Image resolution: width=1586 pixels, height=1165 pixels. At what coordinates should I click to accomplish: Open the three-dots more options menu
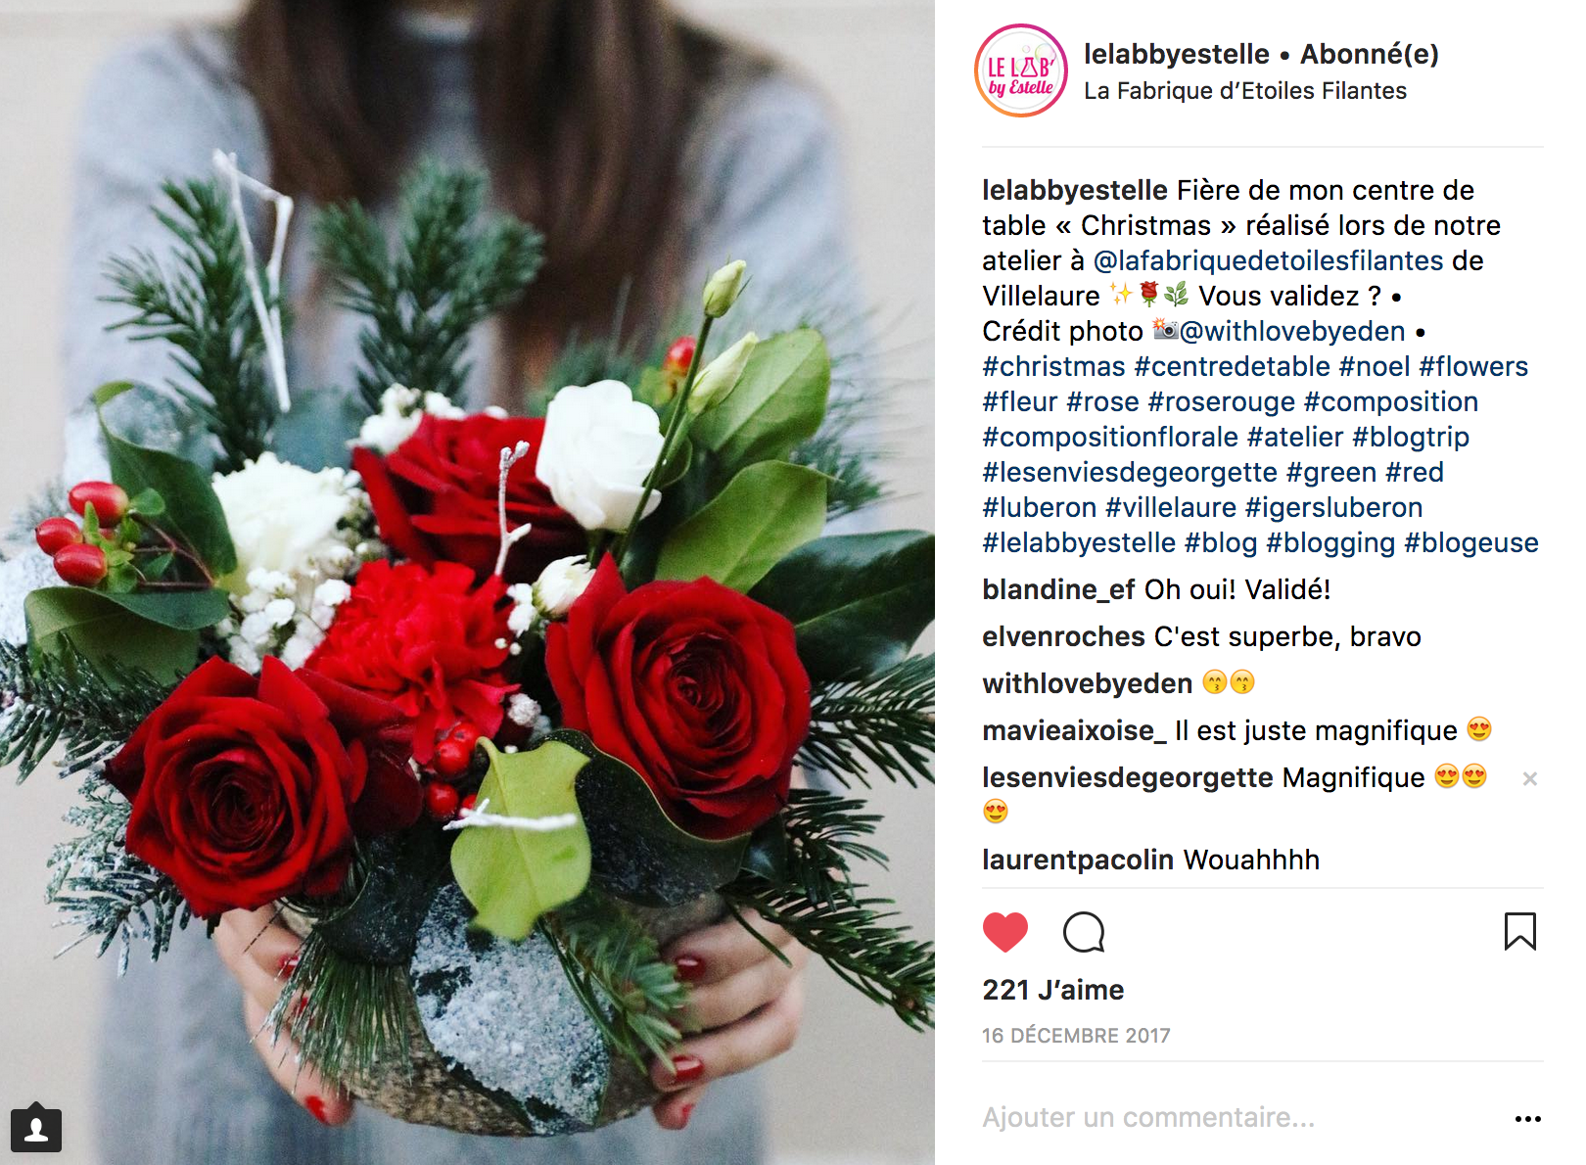[x=1527, y=1118]
